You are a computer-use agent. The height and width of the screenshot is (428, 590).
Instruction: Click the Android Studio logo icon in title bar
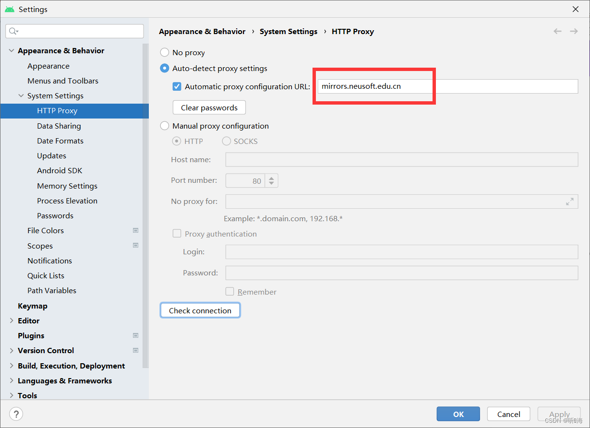point(10,9)
